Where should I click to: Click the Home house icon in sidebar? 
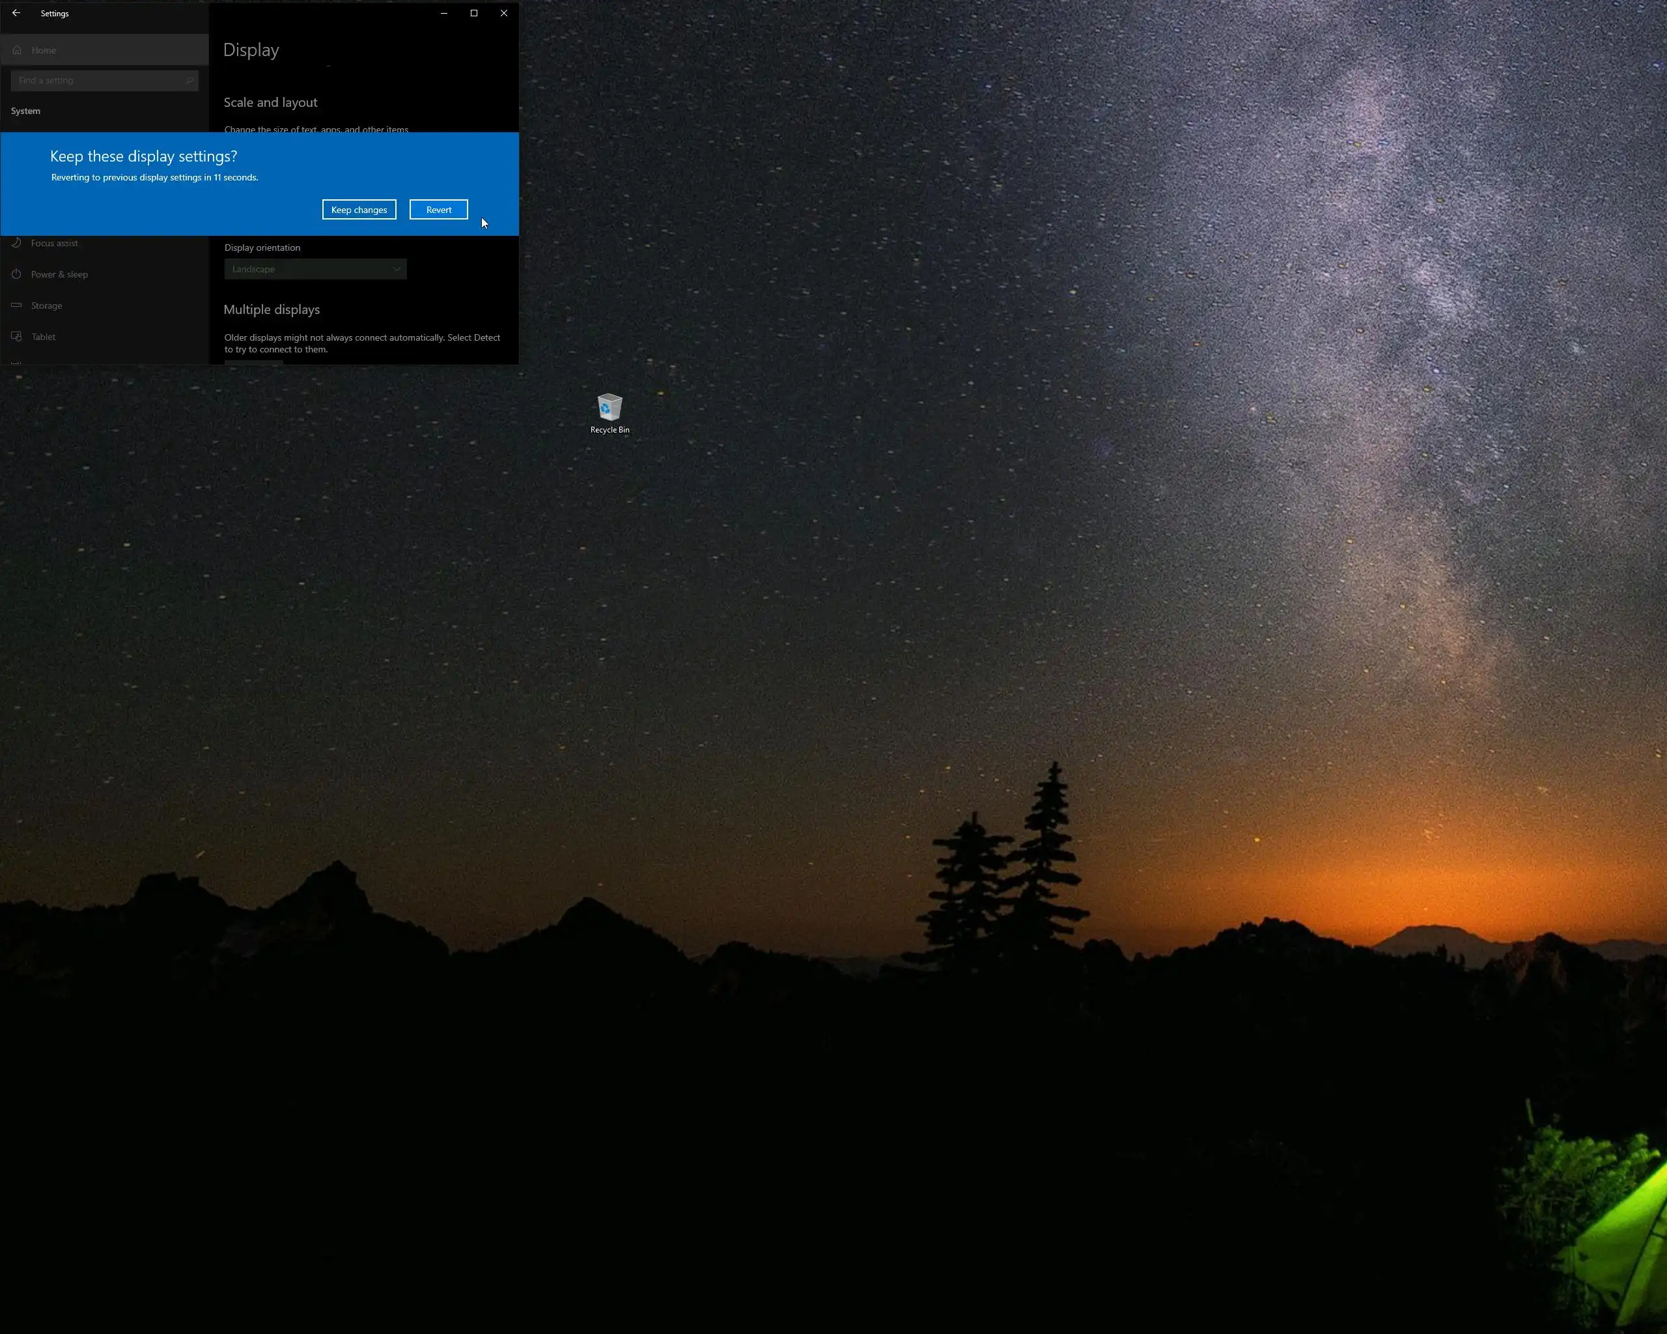click(17, 50)
